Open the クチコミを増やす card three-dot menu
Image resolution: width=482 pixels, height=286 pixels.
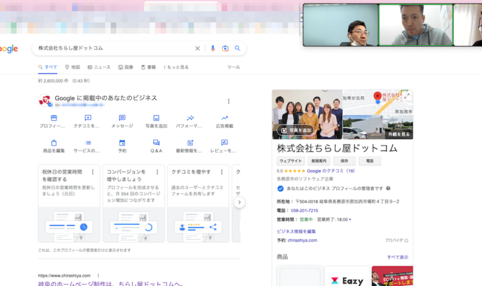[221, 172]
